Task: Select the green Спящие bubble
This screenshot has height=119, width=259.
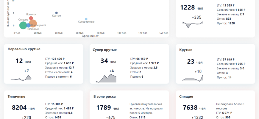Action: coord(23,25)
